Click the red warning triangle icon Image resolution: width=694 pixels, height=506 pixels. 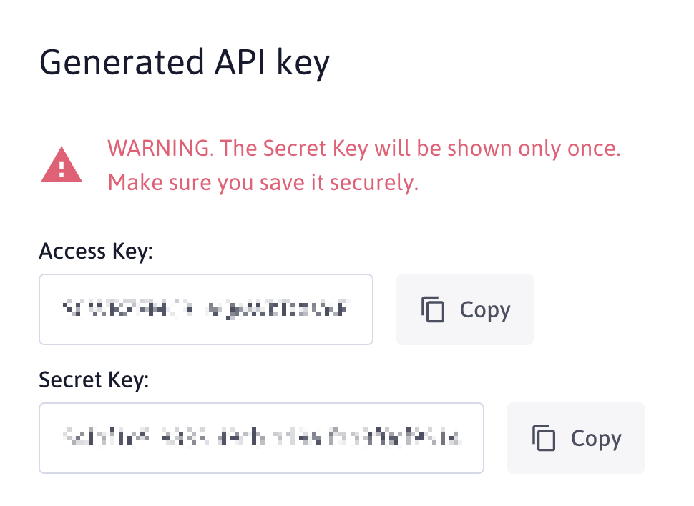[62, 165]
